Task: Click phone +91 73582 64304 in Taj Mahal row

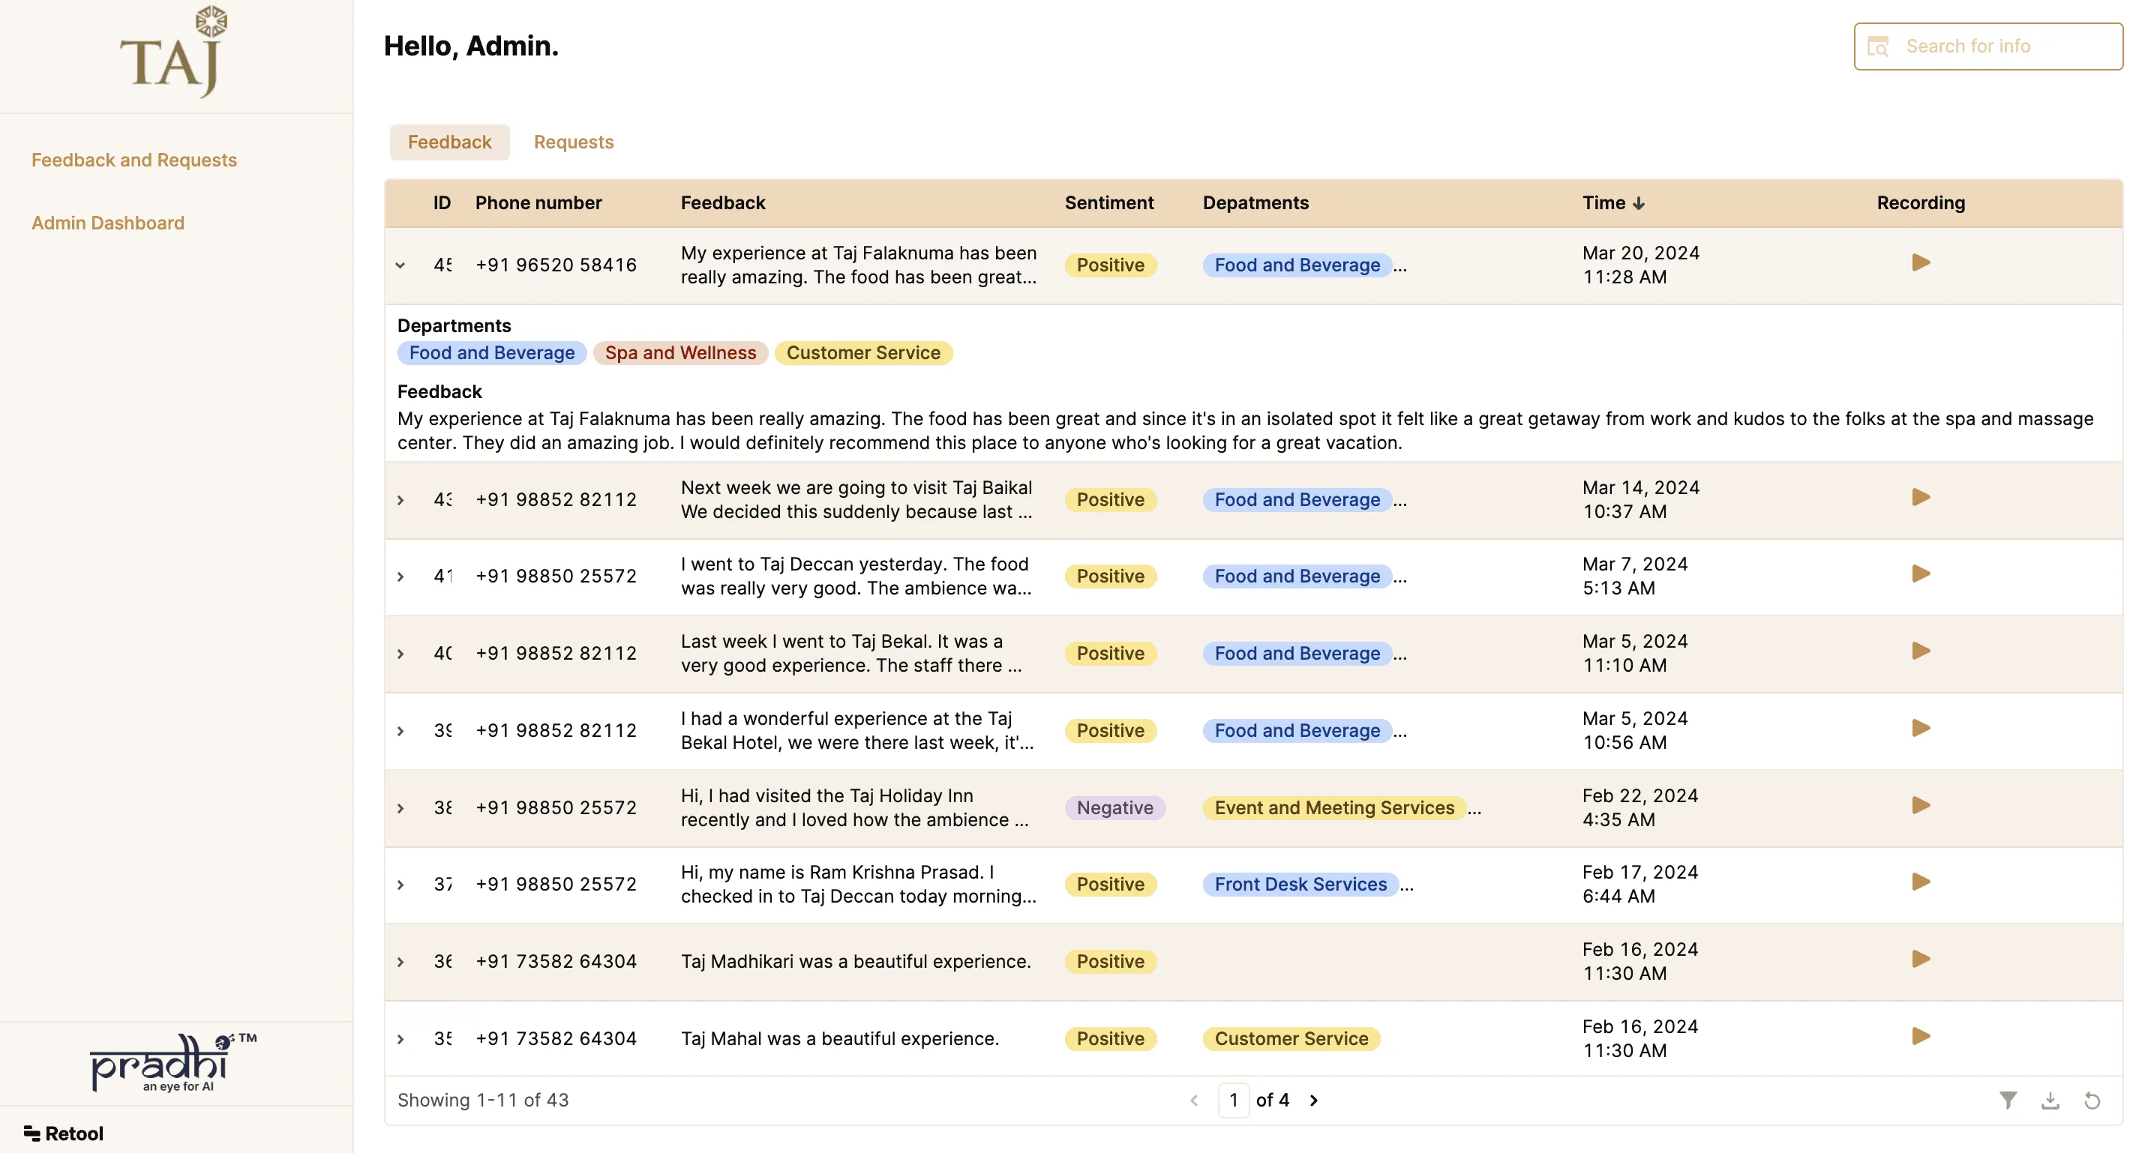Action: [x=556, y=1039]
